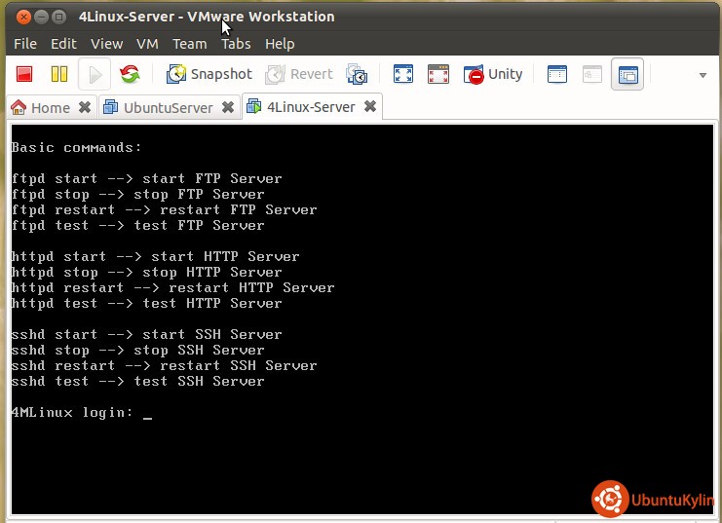
Task: Toggle the active console view button
Action: [627, 74]
